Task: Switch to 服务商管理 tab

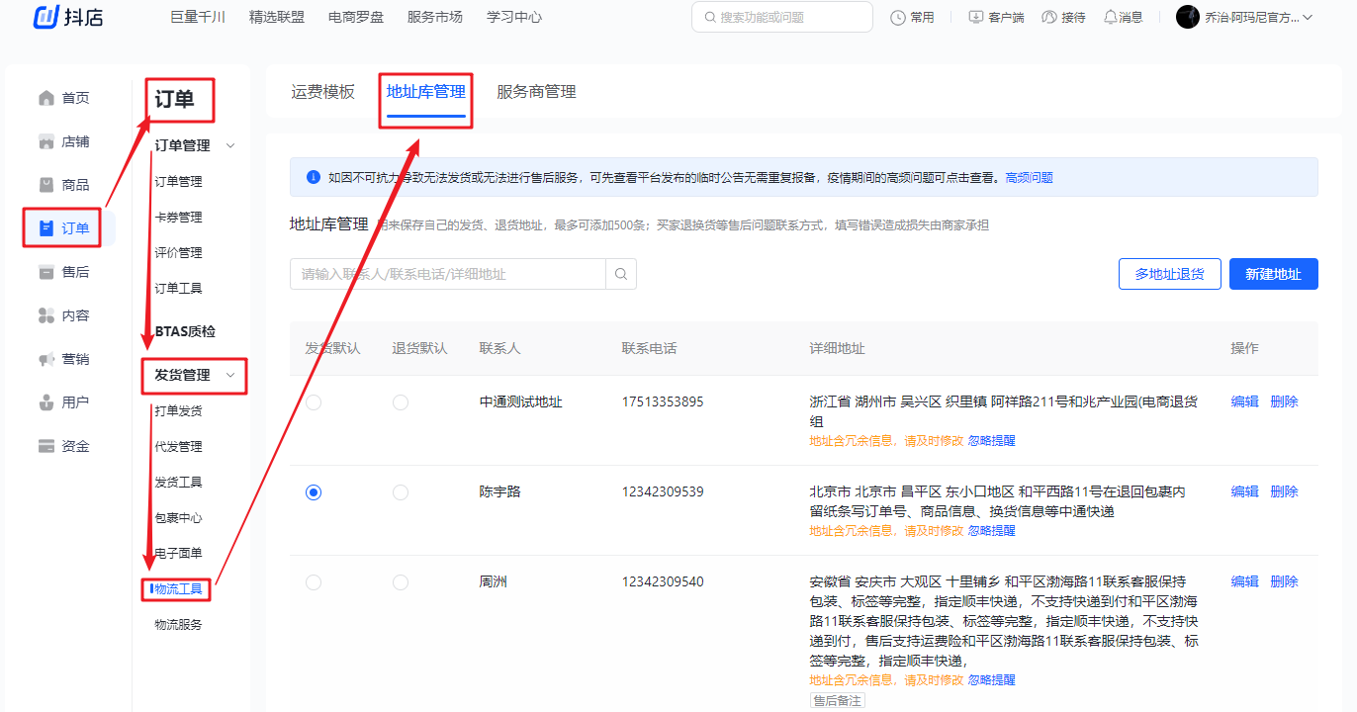Action: tap(536, 92)
